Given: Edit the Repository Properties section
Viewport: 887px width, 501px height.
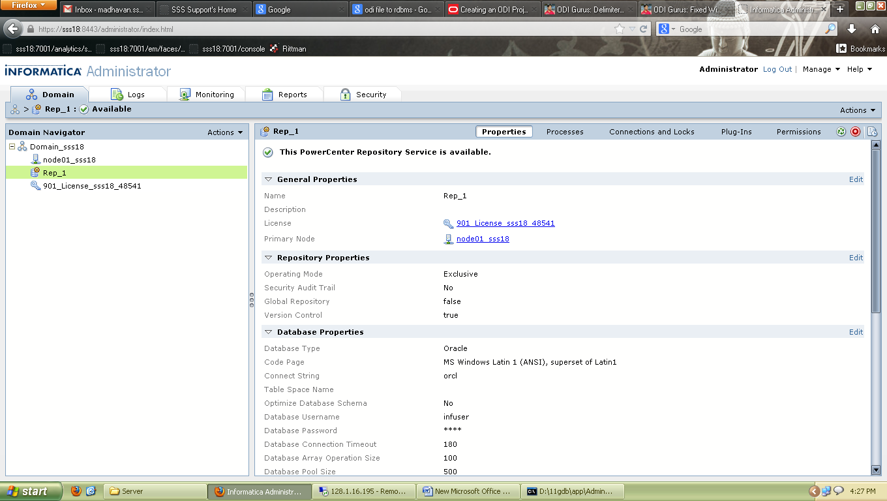Looking at the screenshot, I should [x=856, y=258].
